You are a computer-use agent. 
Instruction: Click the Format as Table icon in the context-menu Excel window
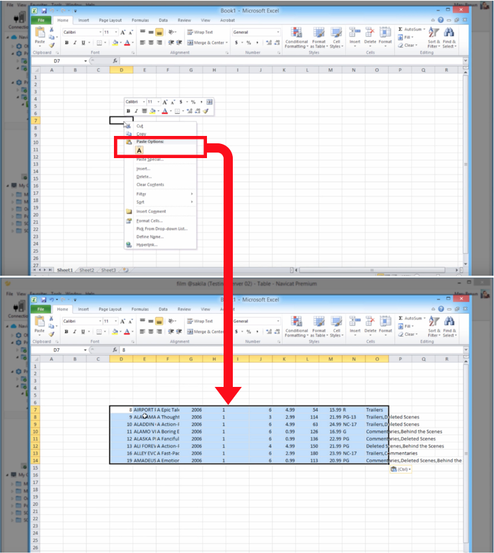click(x=318, y=33)
